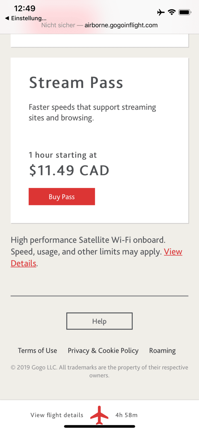
Task: Open Terms of Use
Action: click(37, 350)
